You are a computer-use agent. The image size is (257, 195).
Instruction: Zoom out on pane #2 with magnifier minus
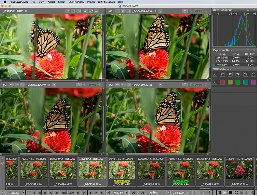pyautogui.click(x=85, y=85)
